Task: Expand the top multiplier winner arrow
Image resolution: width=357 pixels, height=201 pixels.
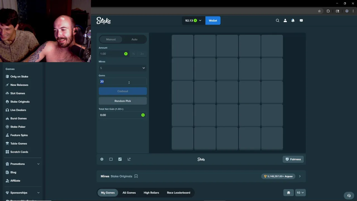Action: 300,176
